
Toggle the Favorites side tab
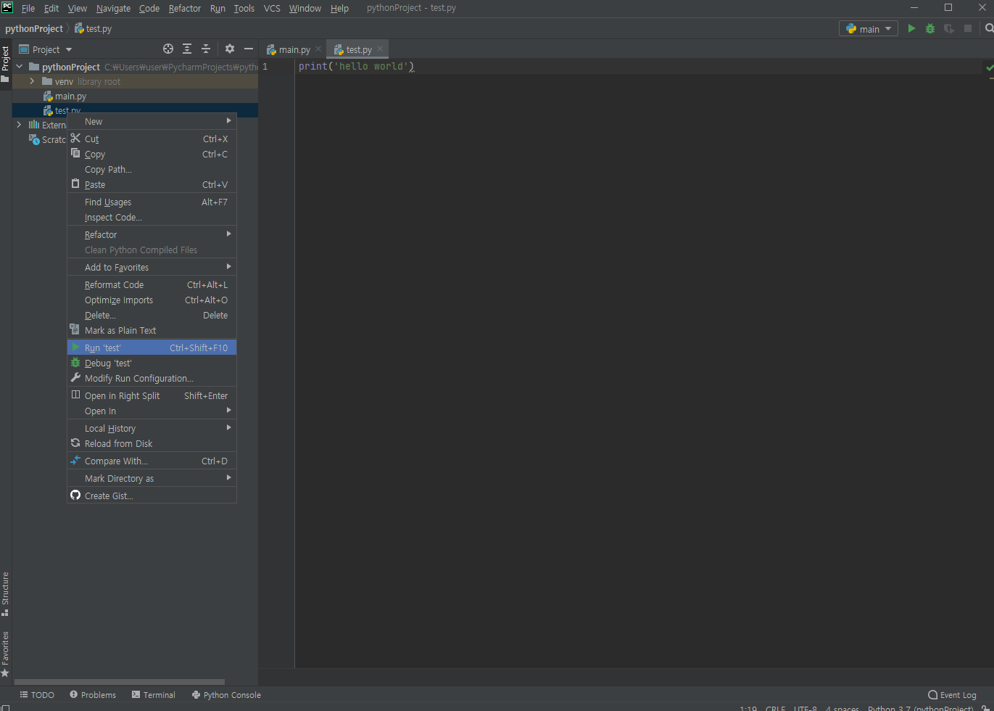[x=5, y=654]
